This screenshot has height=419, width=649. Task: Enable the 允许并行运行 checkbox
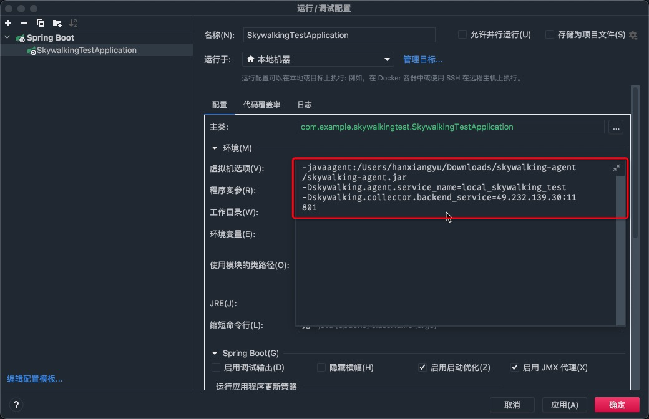461,34
